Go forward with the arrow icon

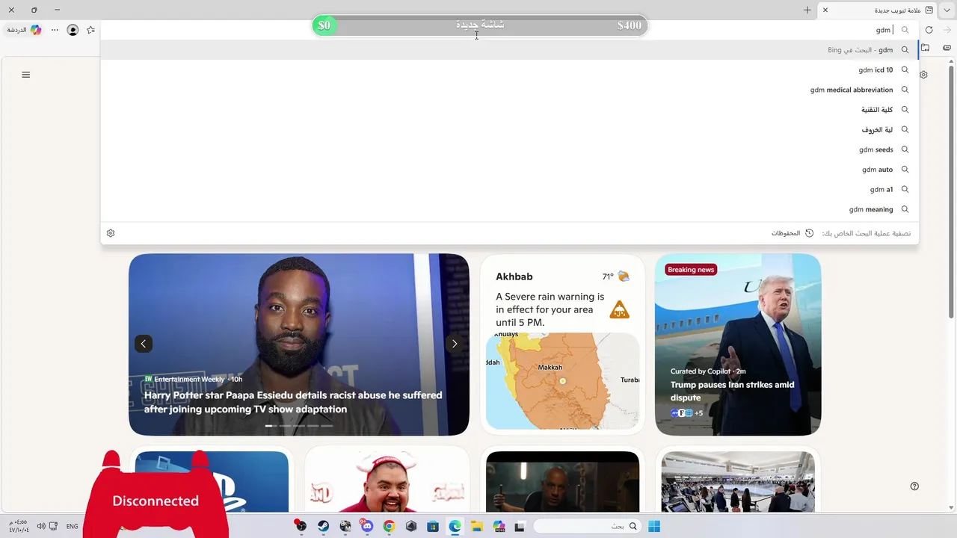point(947,30)
